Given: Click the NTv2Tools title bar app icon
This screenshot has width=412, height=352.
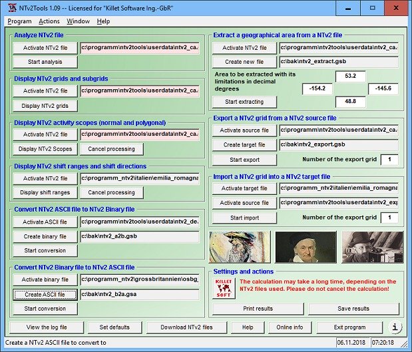Looking at the screenshot, I should pos(12,8).
